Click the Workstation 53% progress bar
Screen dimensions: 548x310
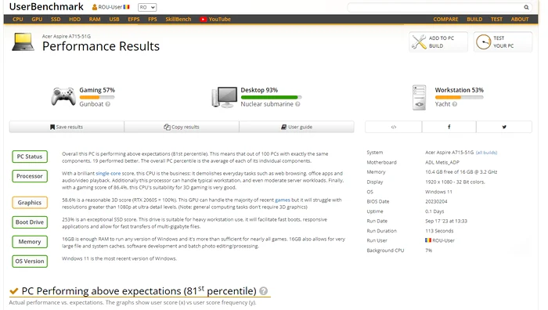(460, 97)
